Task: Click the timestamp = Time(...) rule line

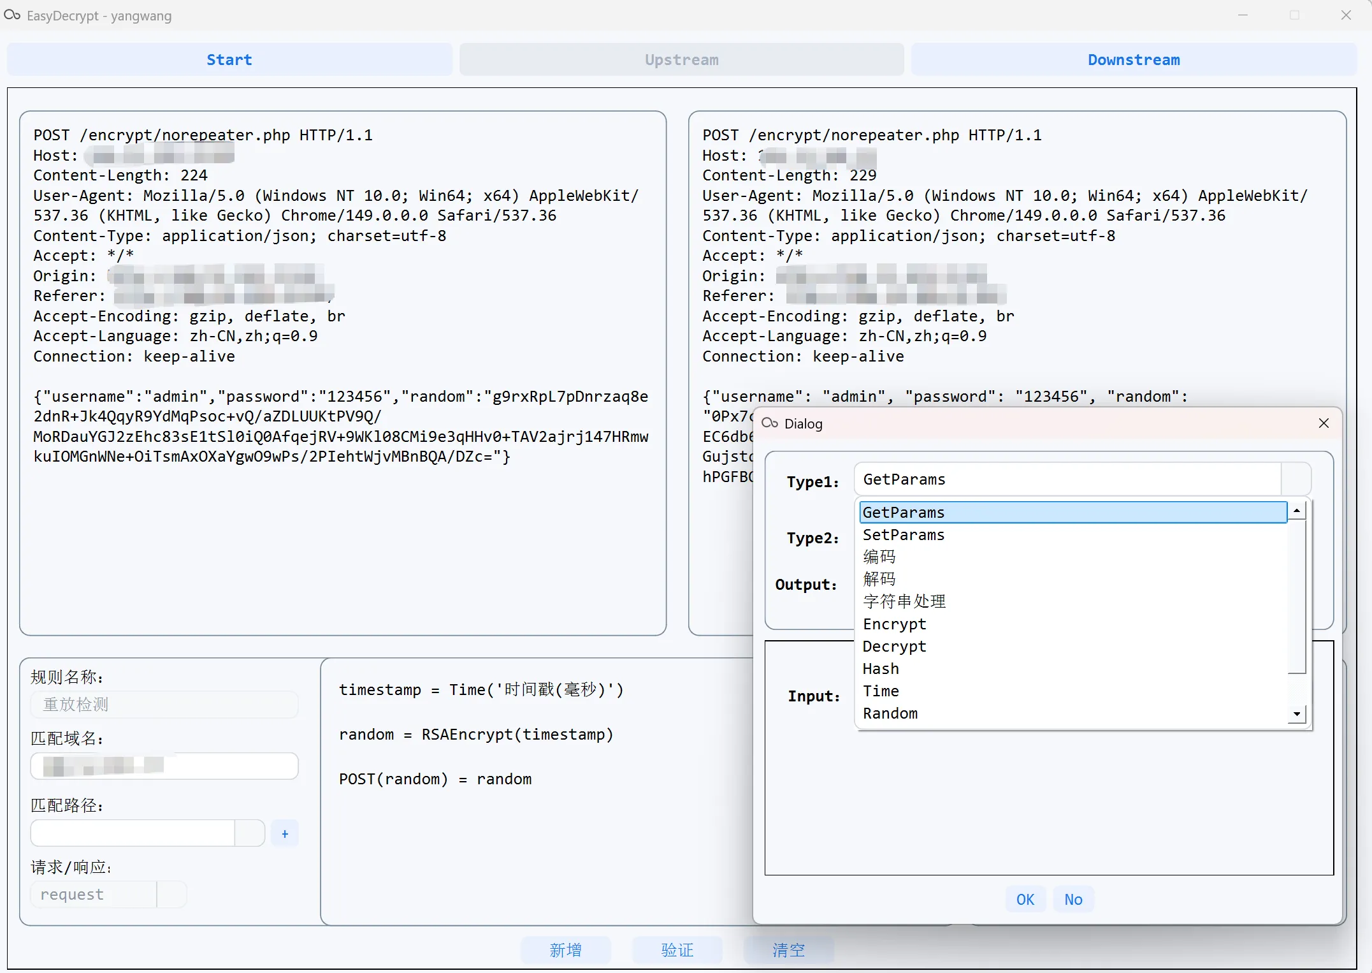Action: click(x=481, y=689)
